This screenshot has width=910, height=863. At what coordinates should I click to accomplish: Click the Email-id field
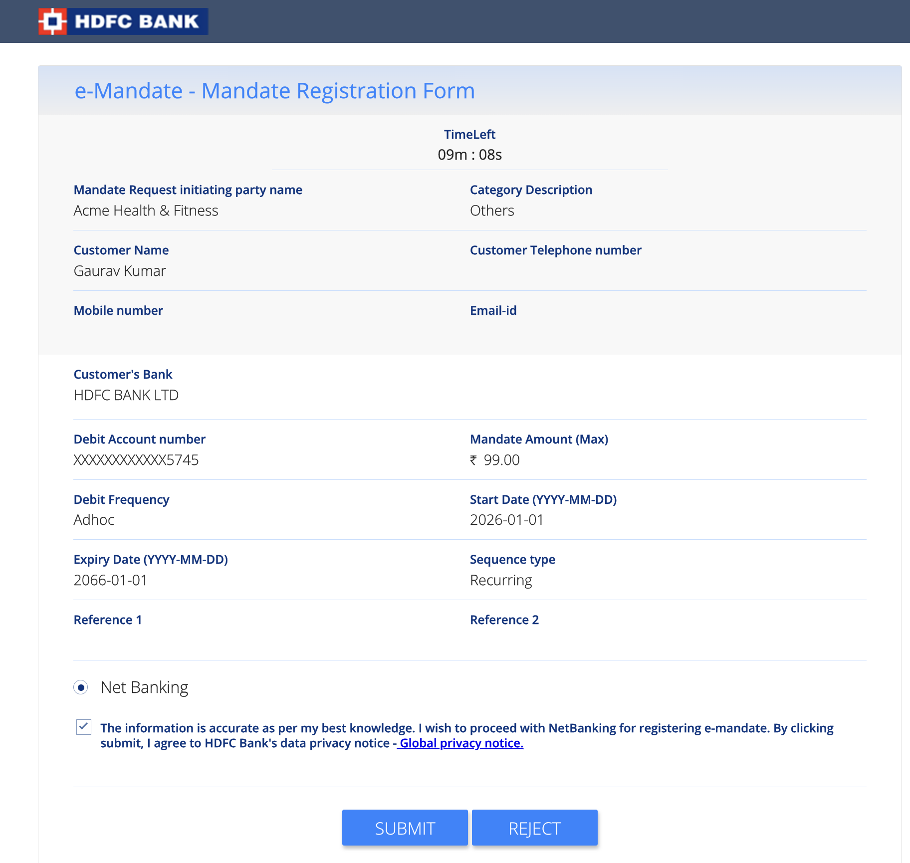[x=493, y=310]
